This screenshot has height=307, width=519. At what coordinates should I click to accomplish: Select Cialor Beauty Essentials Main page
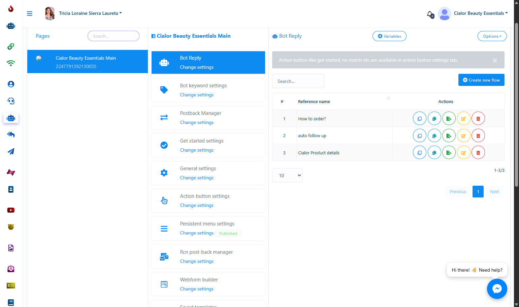click(x=88, y=62)
